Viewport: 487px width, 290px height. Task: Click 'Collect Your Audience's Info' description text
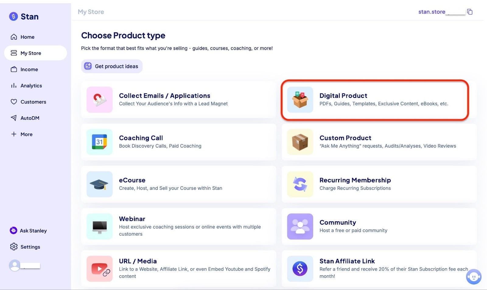click(x=173, y=104)
